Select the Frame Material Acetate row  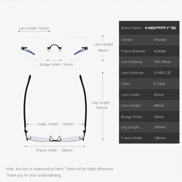(x=149, y=51)
